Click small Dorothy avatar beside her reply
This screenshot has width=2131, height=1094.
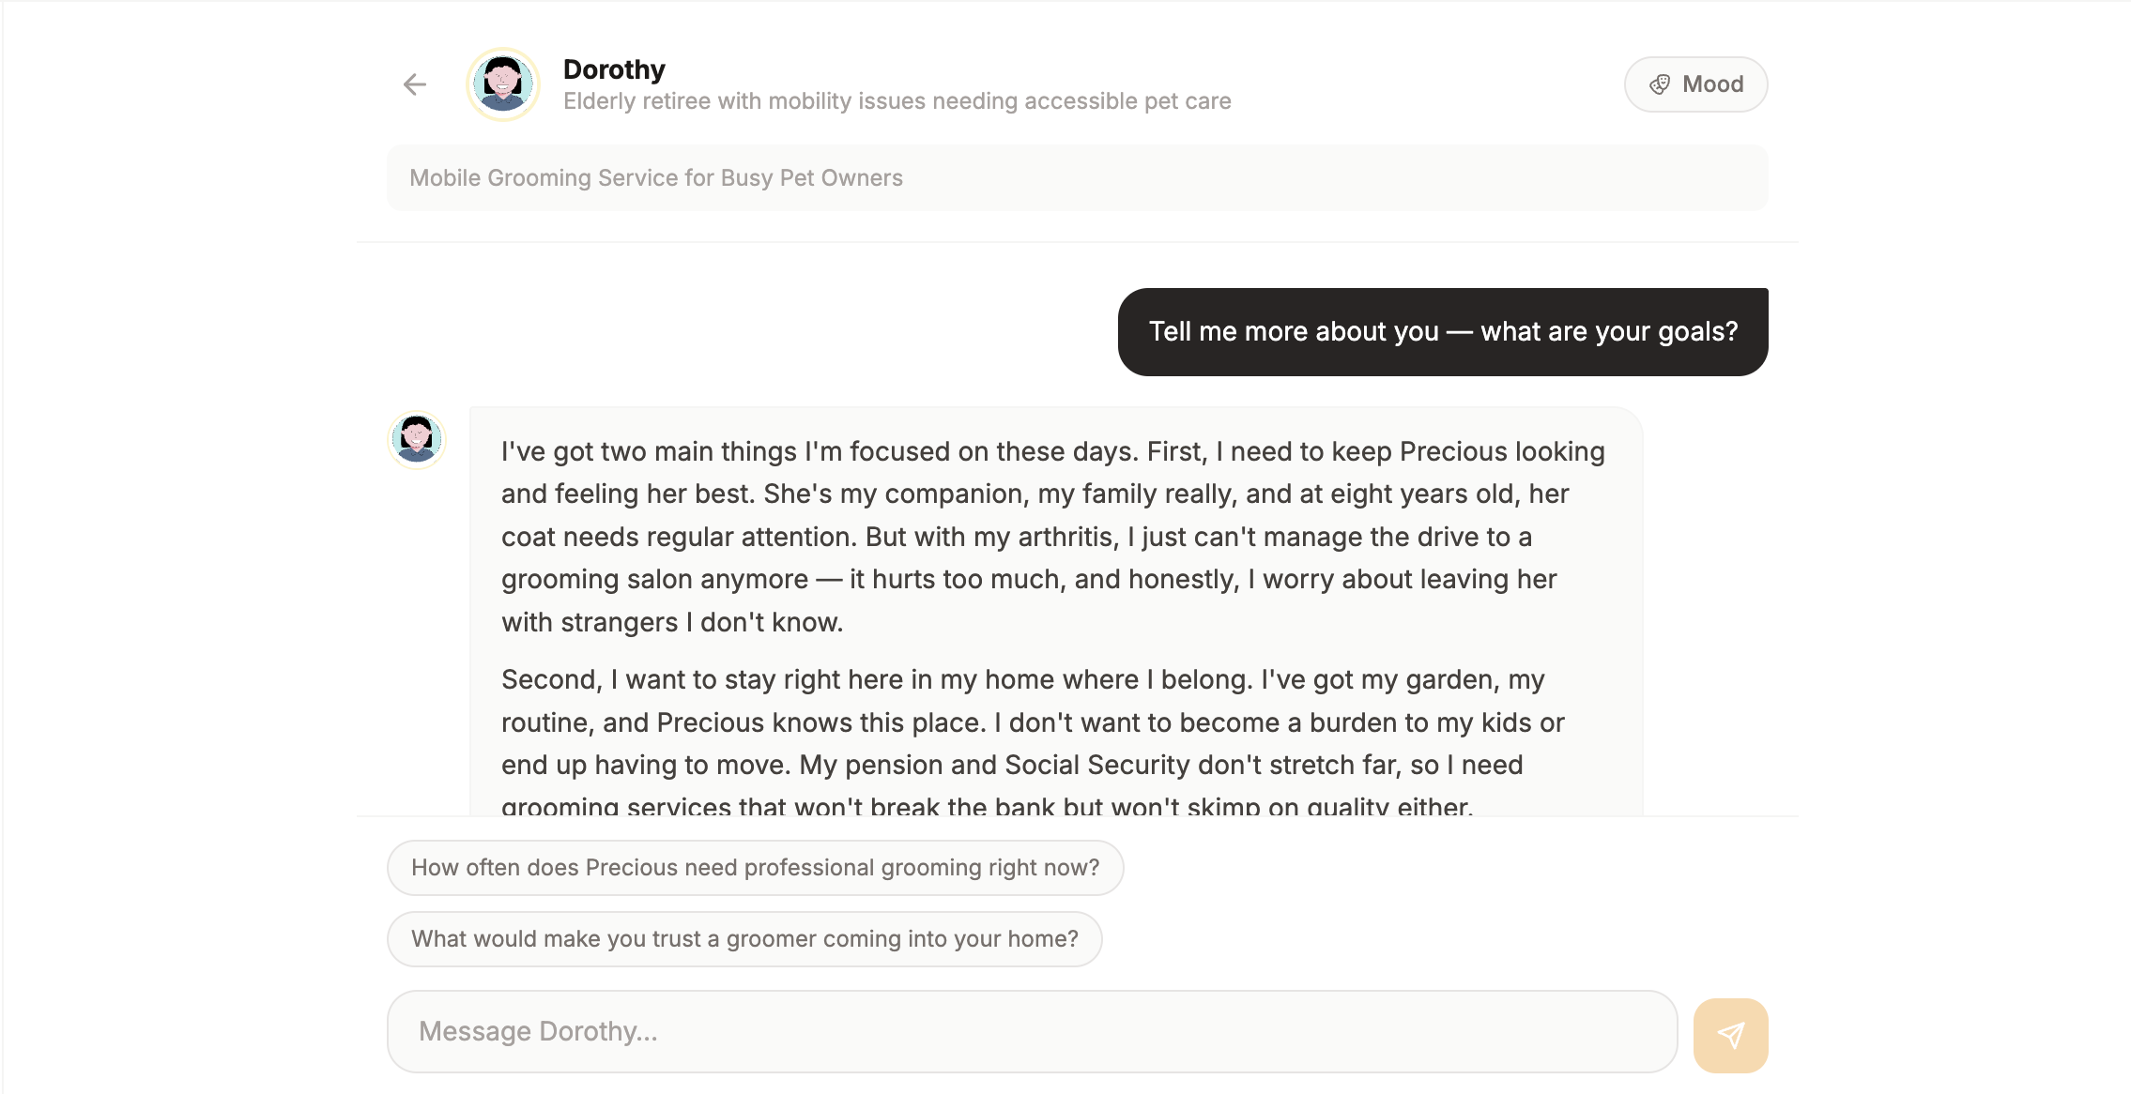click(417, 439)
